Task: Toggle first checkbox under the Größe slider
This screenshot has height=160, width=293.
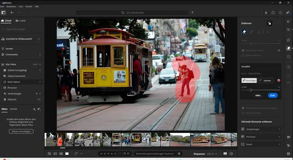Action: click(x=243, y=51)
